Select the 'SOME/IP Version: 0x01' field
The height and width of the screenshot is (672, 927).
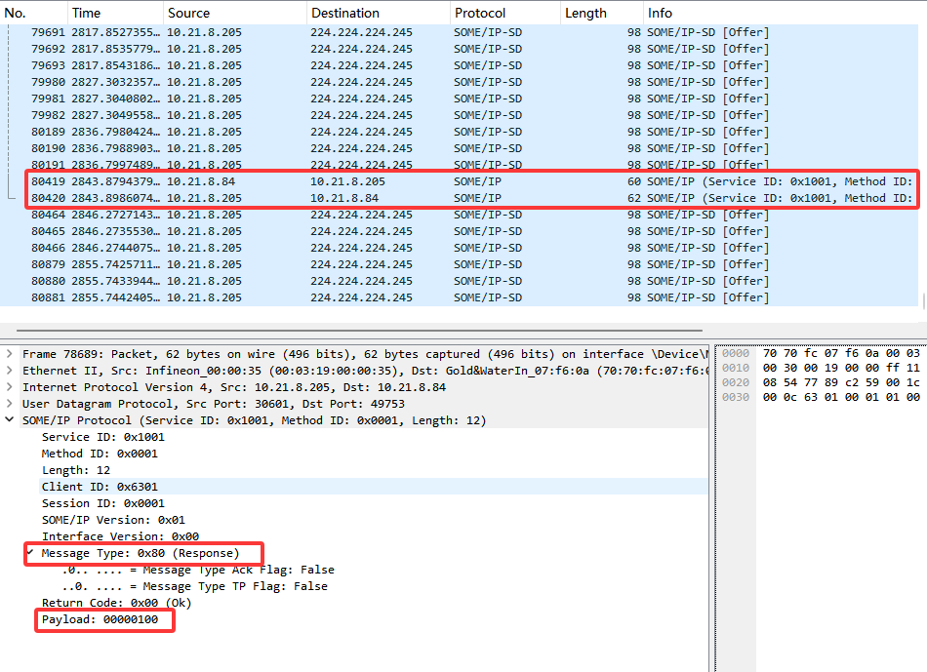tap(113, 520)
